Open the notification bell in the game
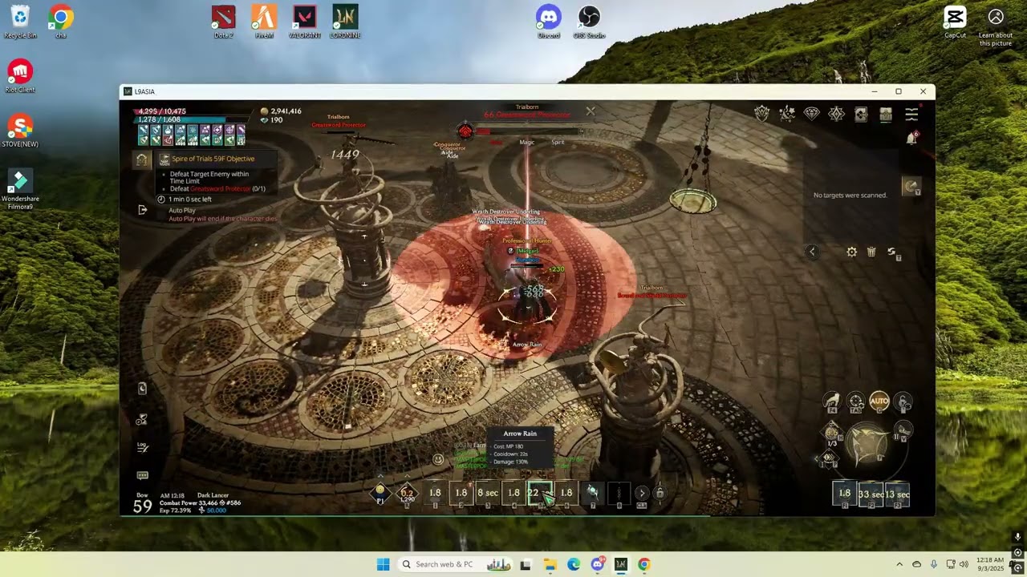1027x577 pixels. point(911,139)
